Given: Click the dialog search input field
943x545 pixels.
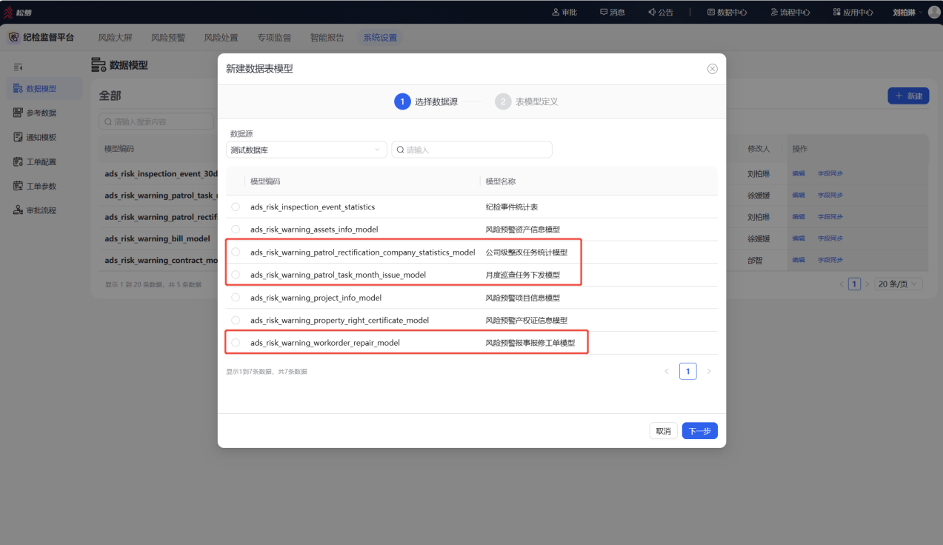Looking at the screenshot, I should pyautogui.click(x=472, y=150).
